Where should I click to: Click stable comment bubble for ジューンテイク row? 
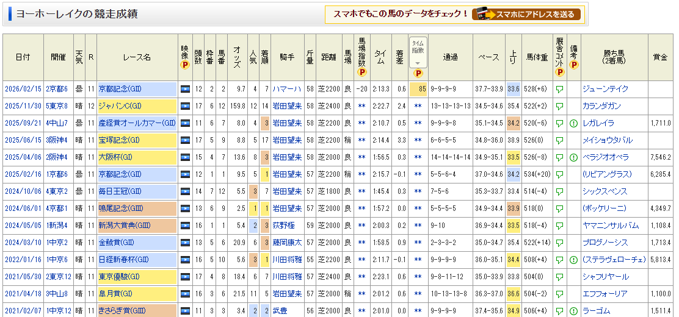click(x=559, y=89)
